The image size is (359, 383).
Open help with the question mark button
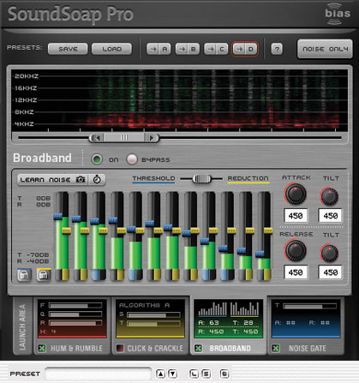[x=277, y=49]
